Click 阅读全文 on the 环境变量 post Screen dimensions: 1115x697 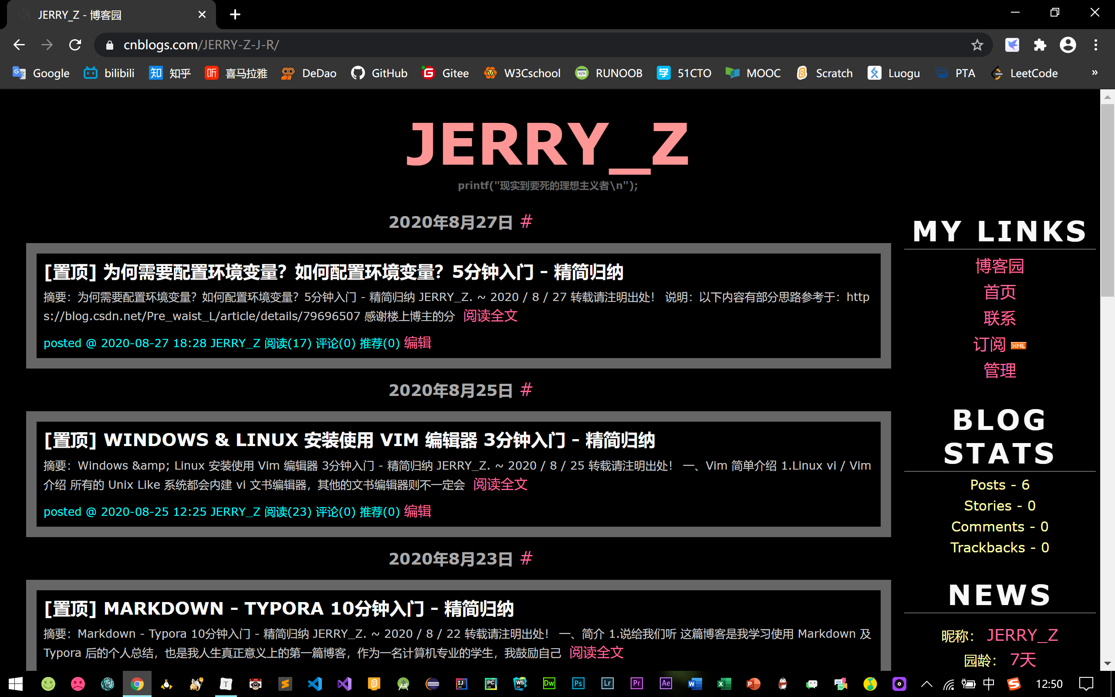[x=490, y=316]
